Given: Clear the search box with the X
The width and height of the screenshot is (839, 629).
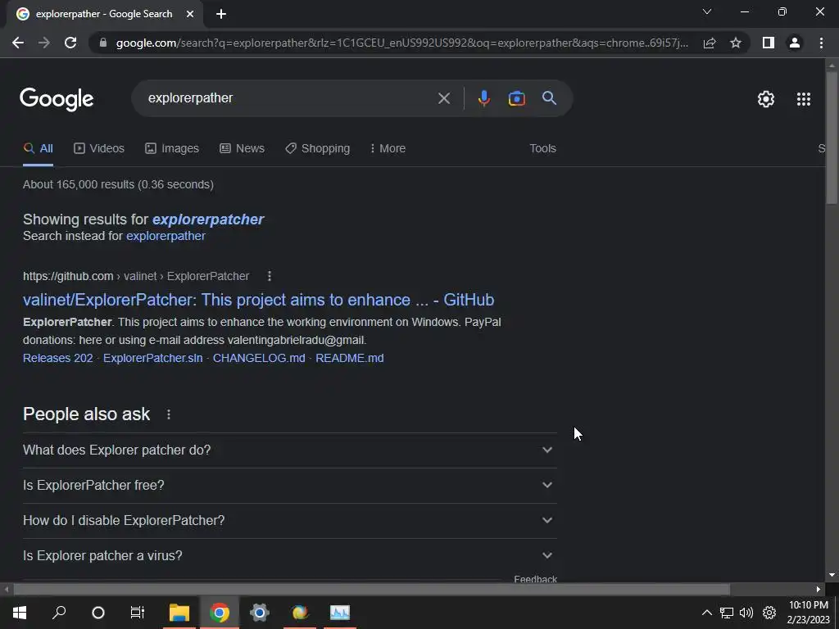Looking at the screenshot, I should (x=443, y=98).
